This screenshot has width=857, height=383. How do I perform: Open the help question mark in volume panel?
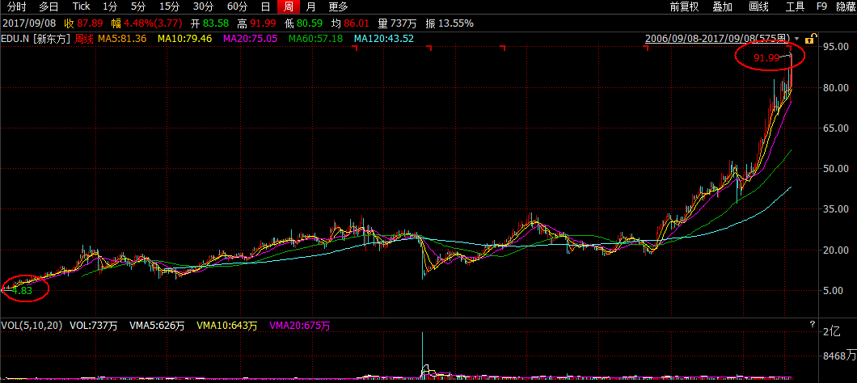(x=813, y=325)
